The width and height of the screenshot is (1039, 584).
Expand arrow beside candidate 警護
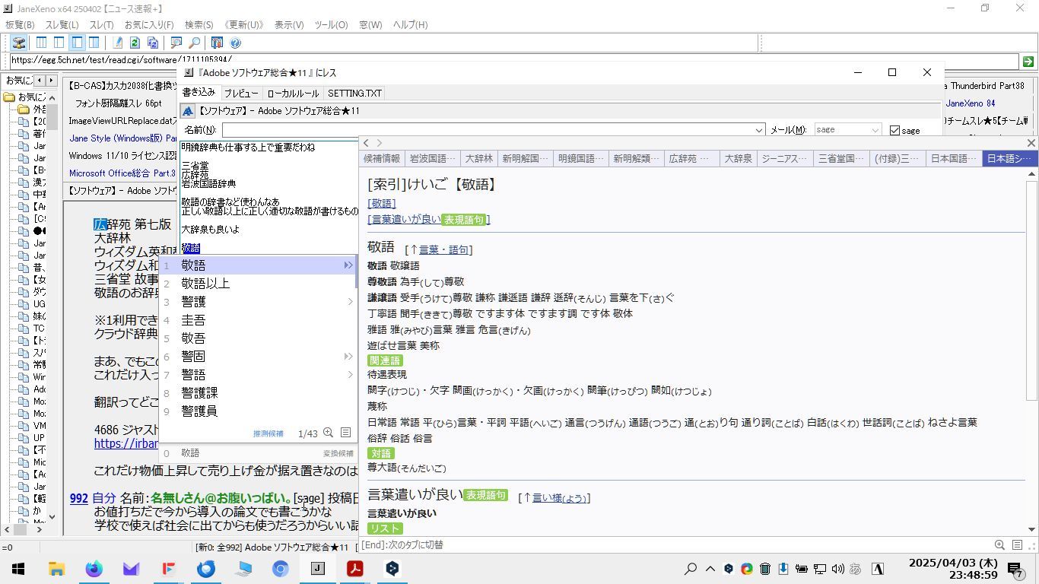(350, 302)
